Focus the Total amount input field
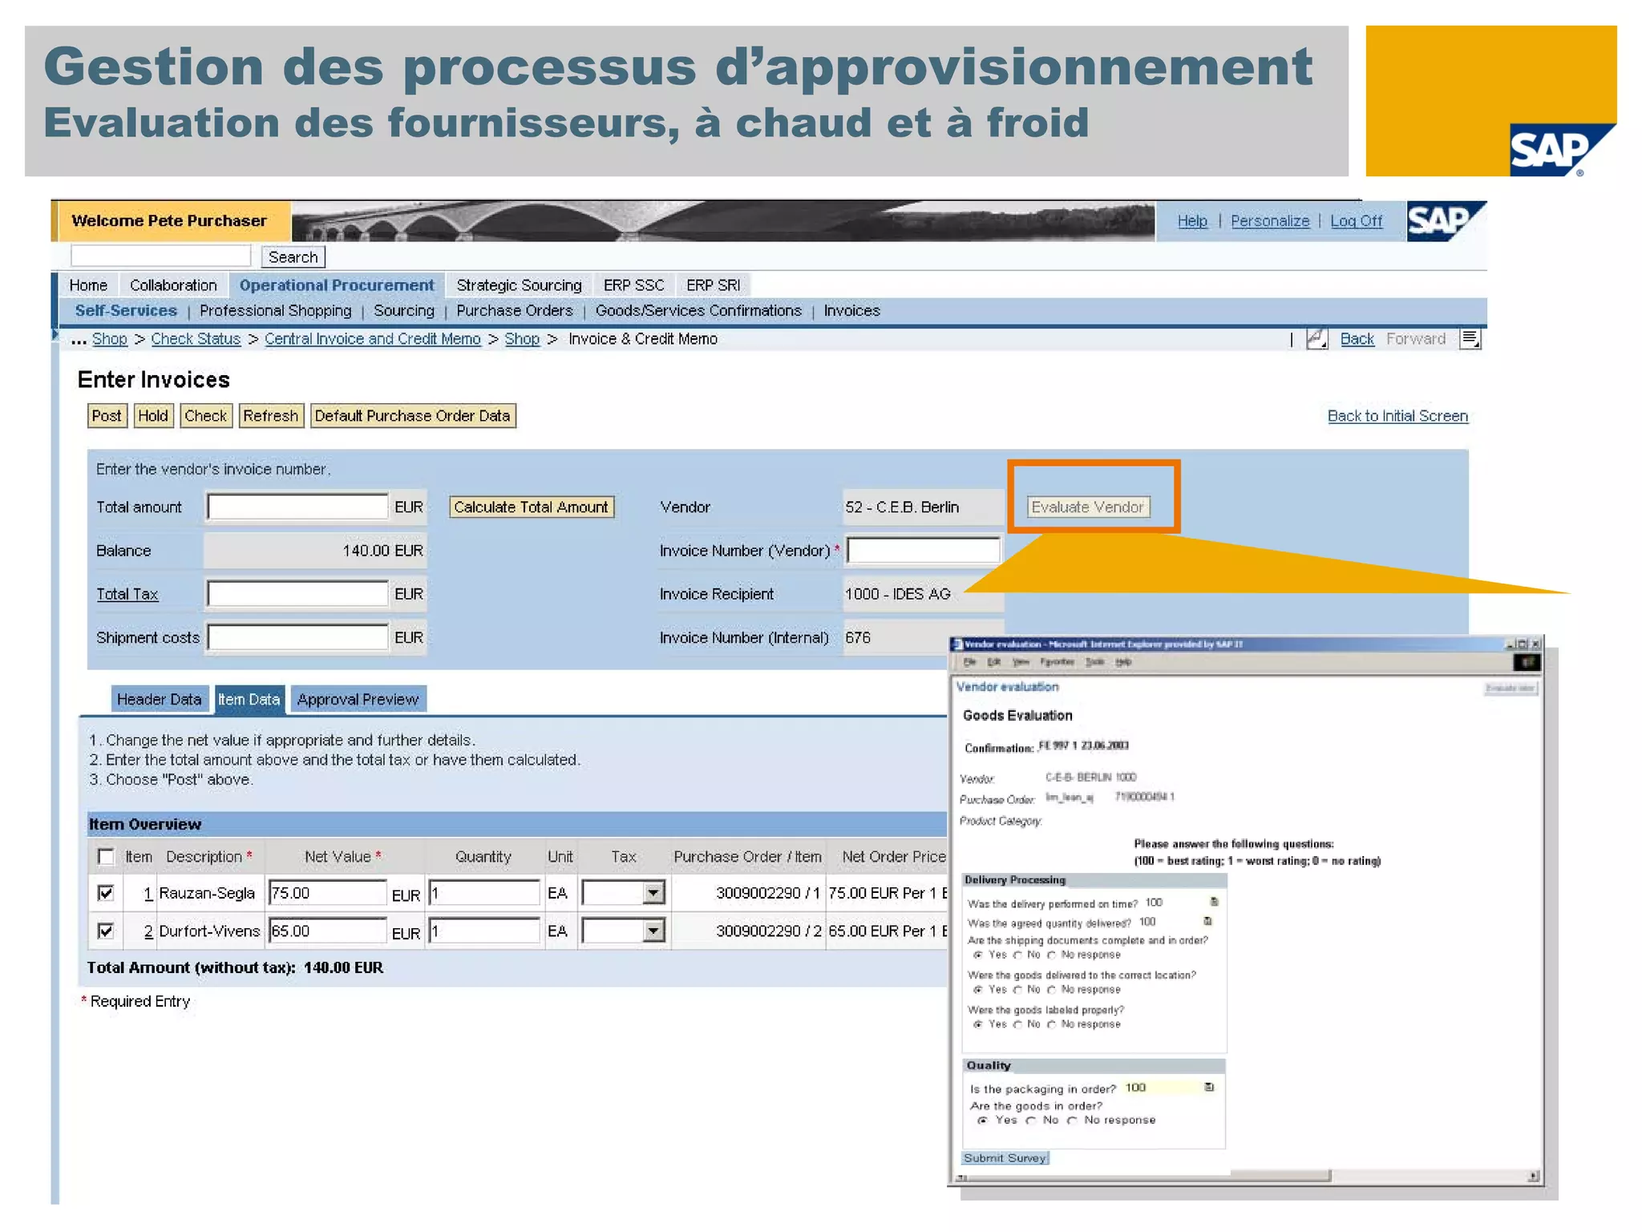 (297, 507)
